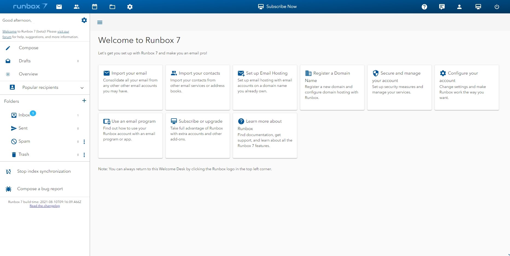
Task: Open the Trash folder
Action: 45,154
